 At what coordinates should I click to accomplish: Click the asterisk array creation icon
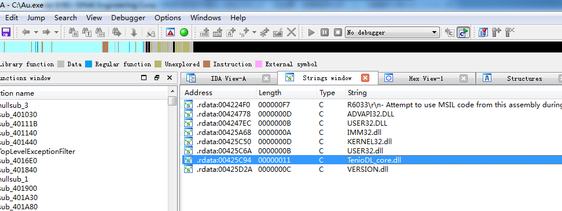pos(264,32)
